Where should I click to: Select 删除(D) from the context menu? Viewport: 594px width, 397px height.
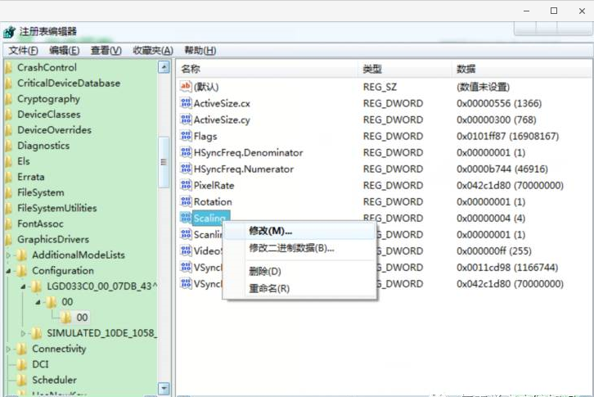pyautogui.click(x=264, y=271)
